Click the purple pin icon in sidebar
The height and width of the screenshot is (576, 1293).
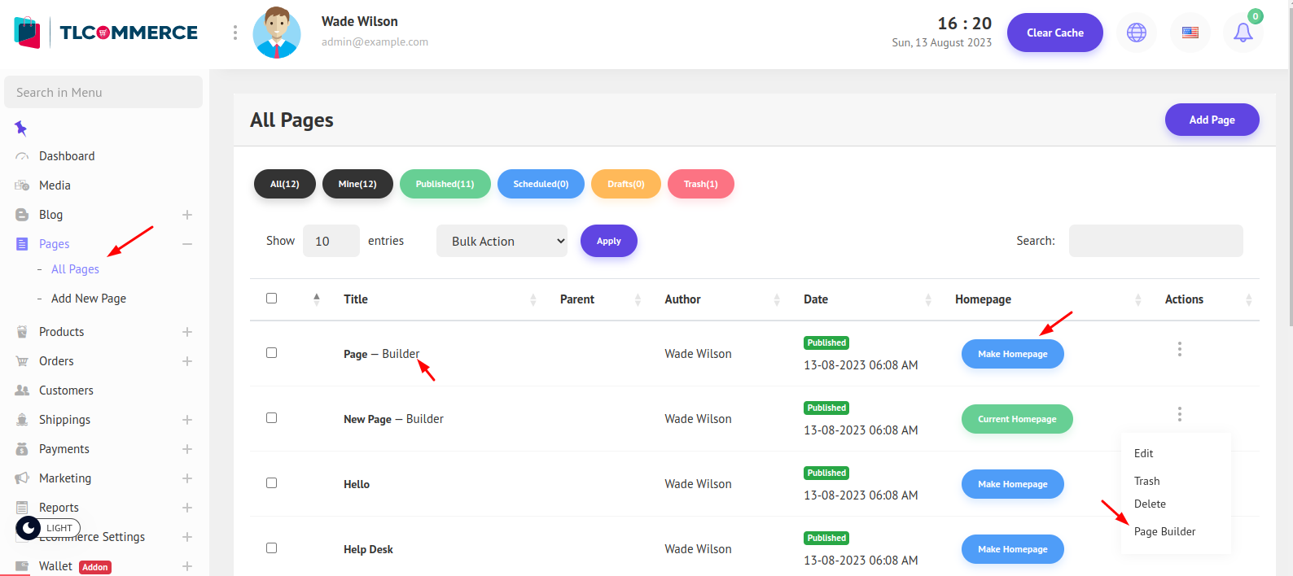point(21,128)
